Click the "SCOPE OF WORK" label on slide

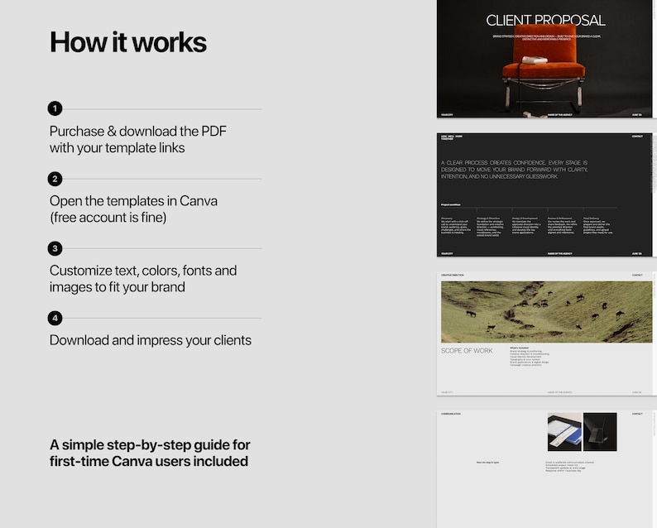[x=467, y=351]
